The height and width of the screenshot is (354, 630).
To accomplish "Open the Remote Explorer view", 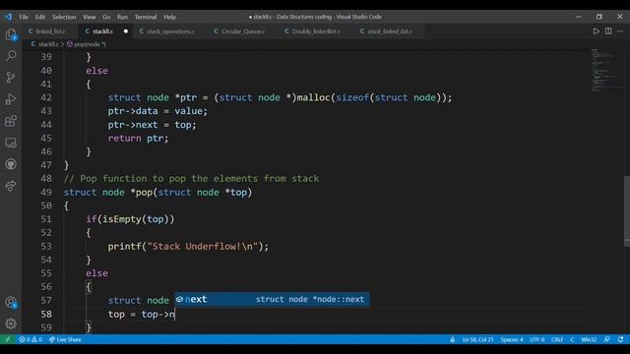I will point(11,143).
